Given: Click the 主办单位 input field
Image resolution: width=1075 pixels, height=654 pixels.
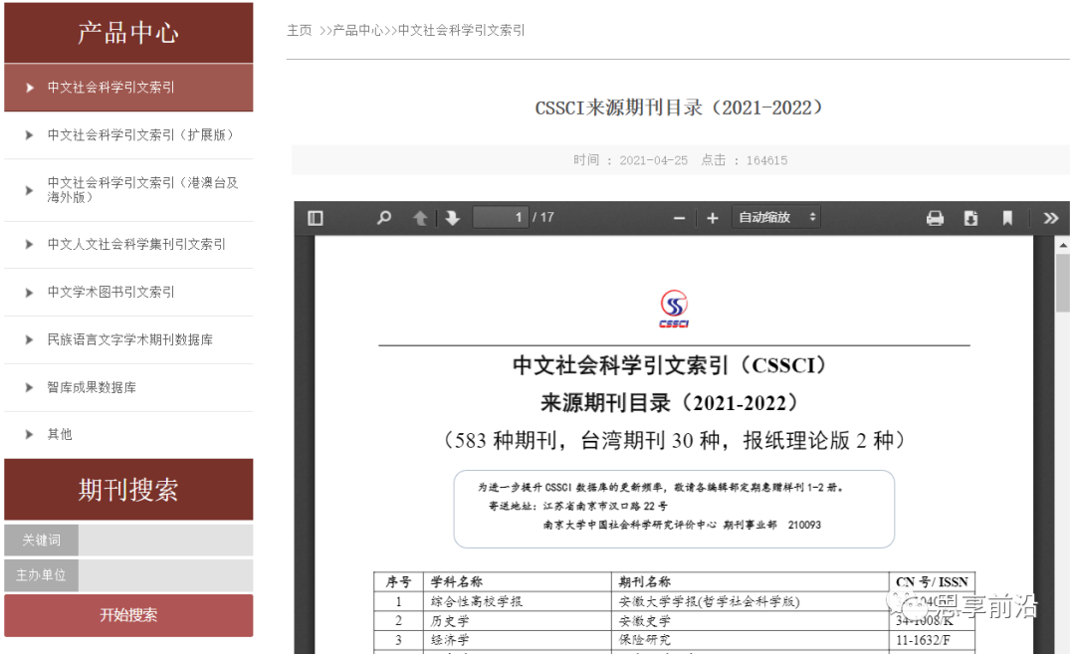Looking at the screenshot, I should 165,575.
